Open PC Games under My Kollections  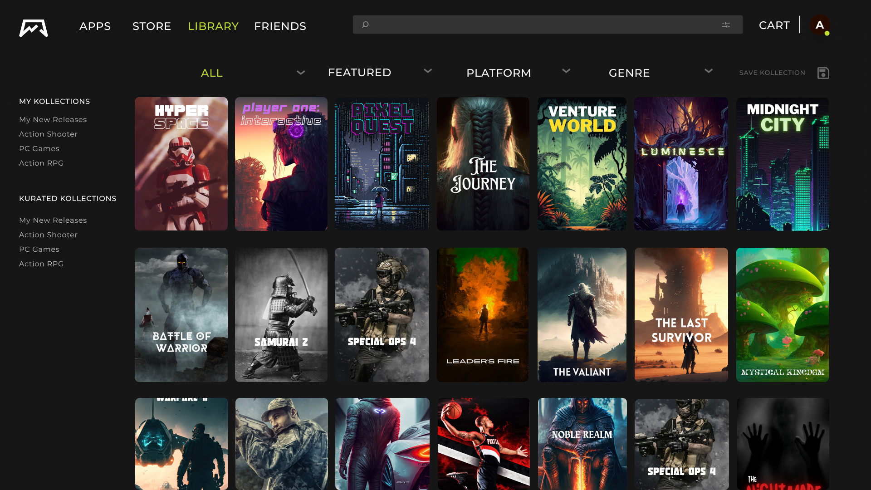pos(39,149)
